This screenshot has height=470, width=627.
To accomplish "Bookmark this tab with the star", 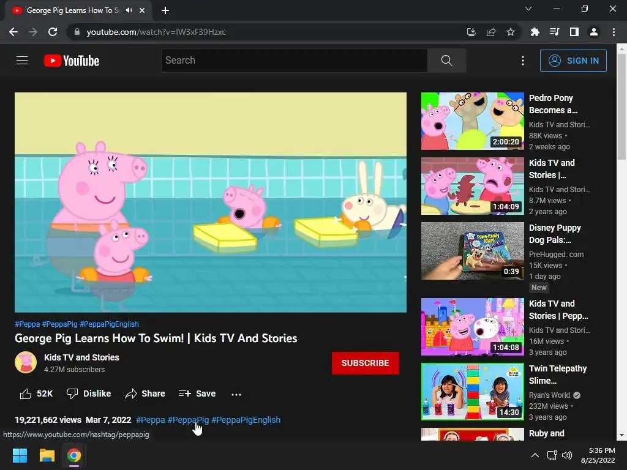I will [x=510, y=32].
